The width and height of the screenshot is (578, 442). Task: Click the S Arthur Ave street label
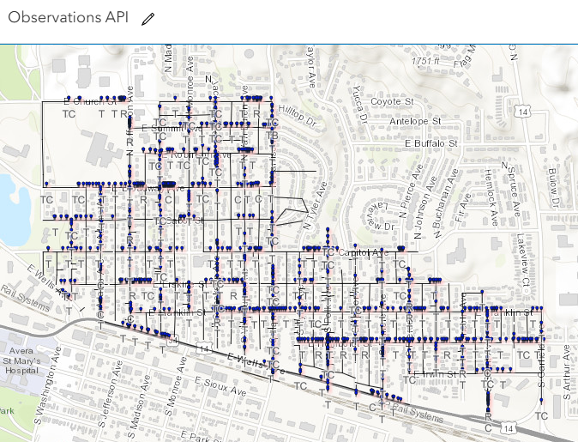point(566,372)
